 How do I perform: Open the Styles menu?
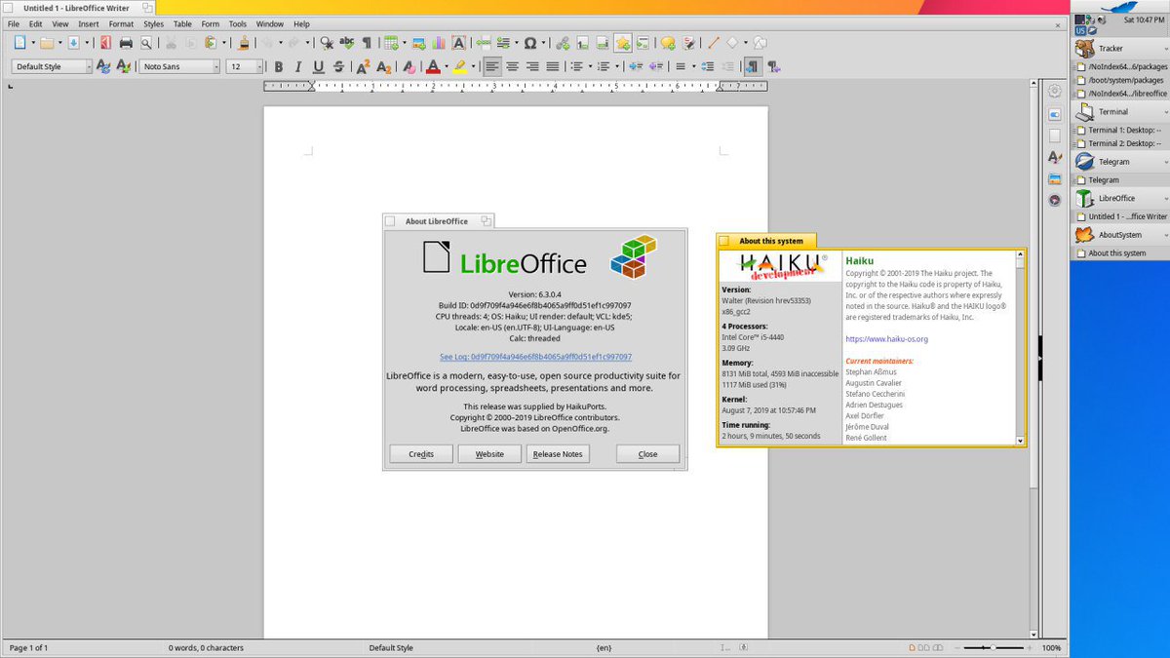153,23
